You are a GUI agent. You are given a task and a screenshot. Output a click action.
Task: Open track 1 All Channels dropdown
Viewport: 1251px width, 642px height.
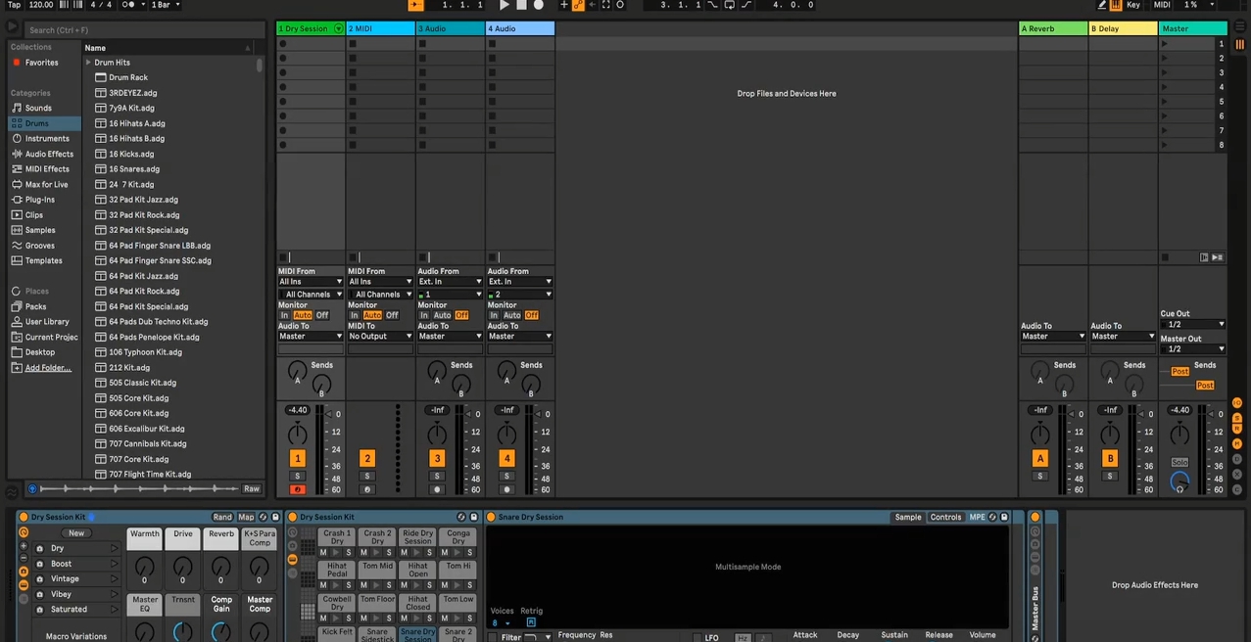pyautogui.click(x=311, y=295)
